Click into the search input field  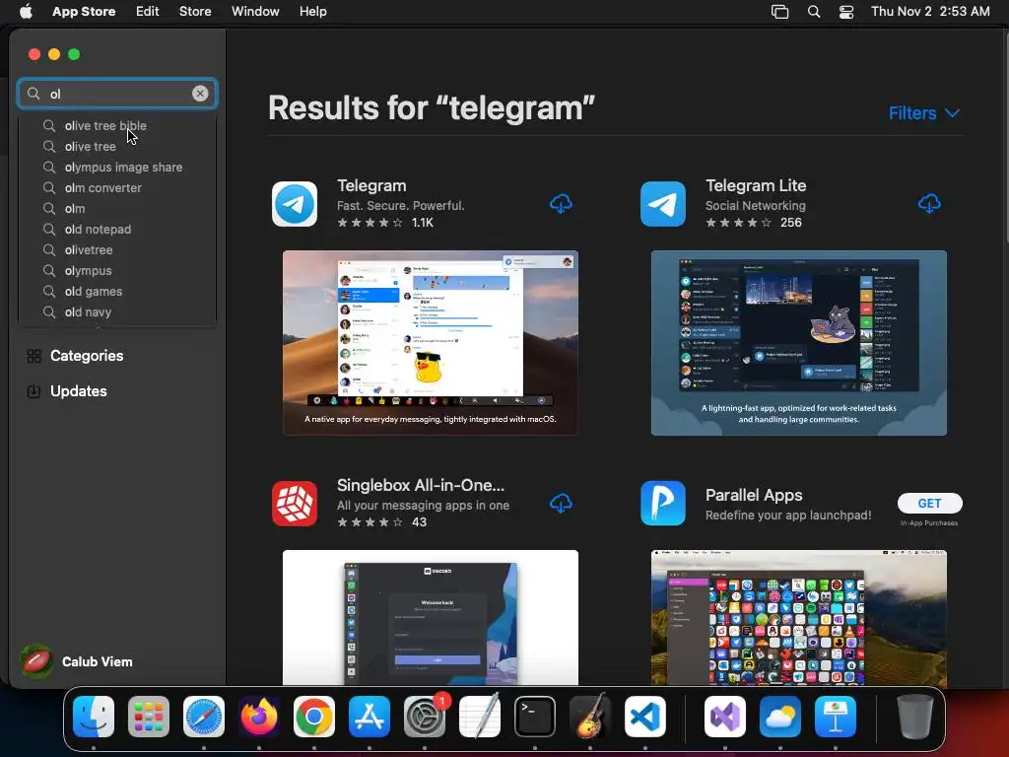(117, 94)
